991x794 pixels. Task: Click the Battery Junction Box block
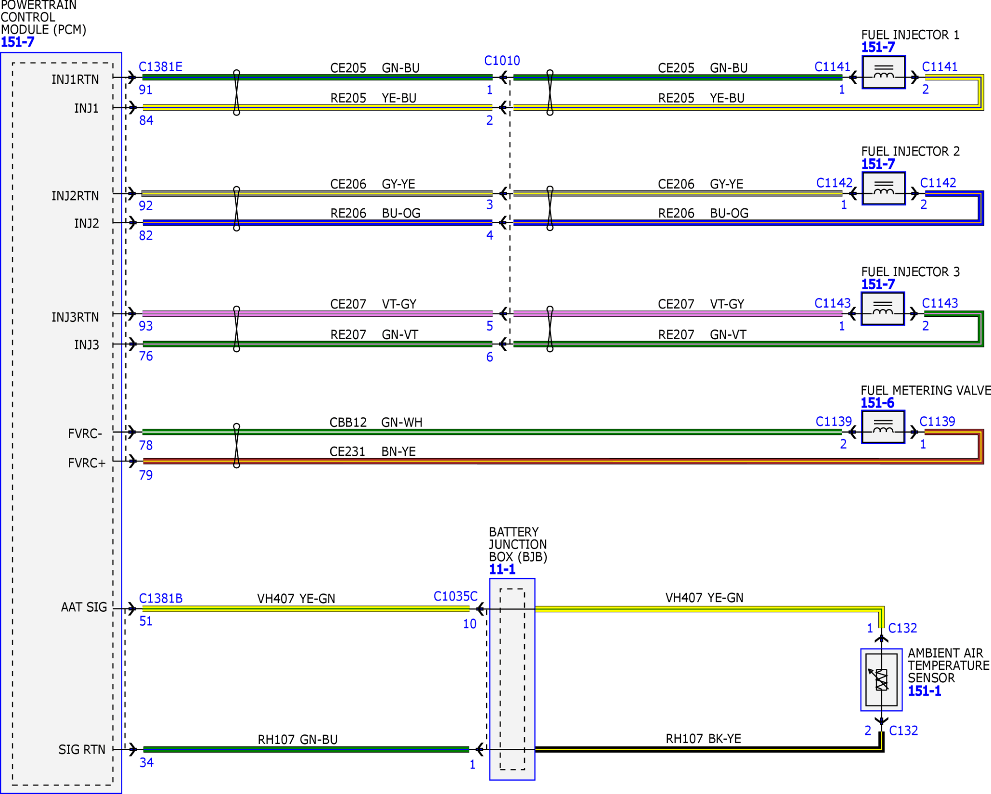point(512,680)
